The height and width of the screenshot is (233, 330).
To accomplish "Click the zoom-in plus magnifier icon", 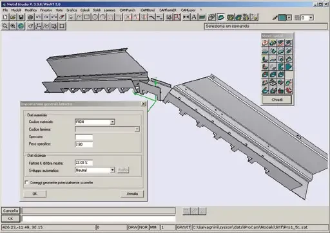I will pyautogui.click(x=13, y=26).
